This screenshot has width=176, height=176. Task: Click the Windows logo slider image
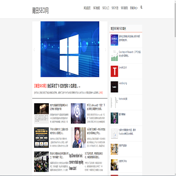(70, 49)
